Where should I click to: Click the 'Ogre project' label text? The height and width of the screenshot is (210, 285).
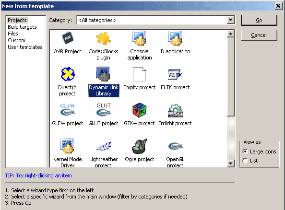(140, 159)
